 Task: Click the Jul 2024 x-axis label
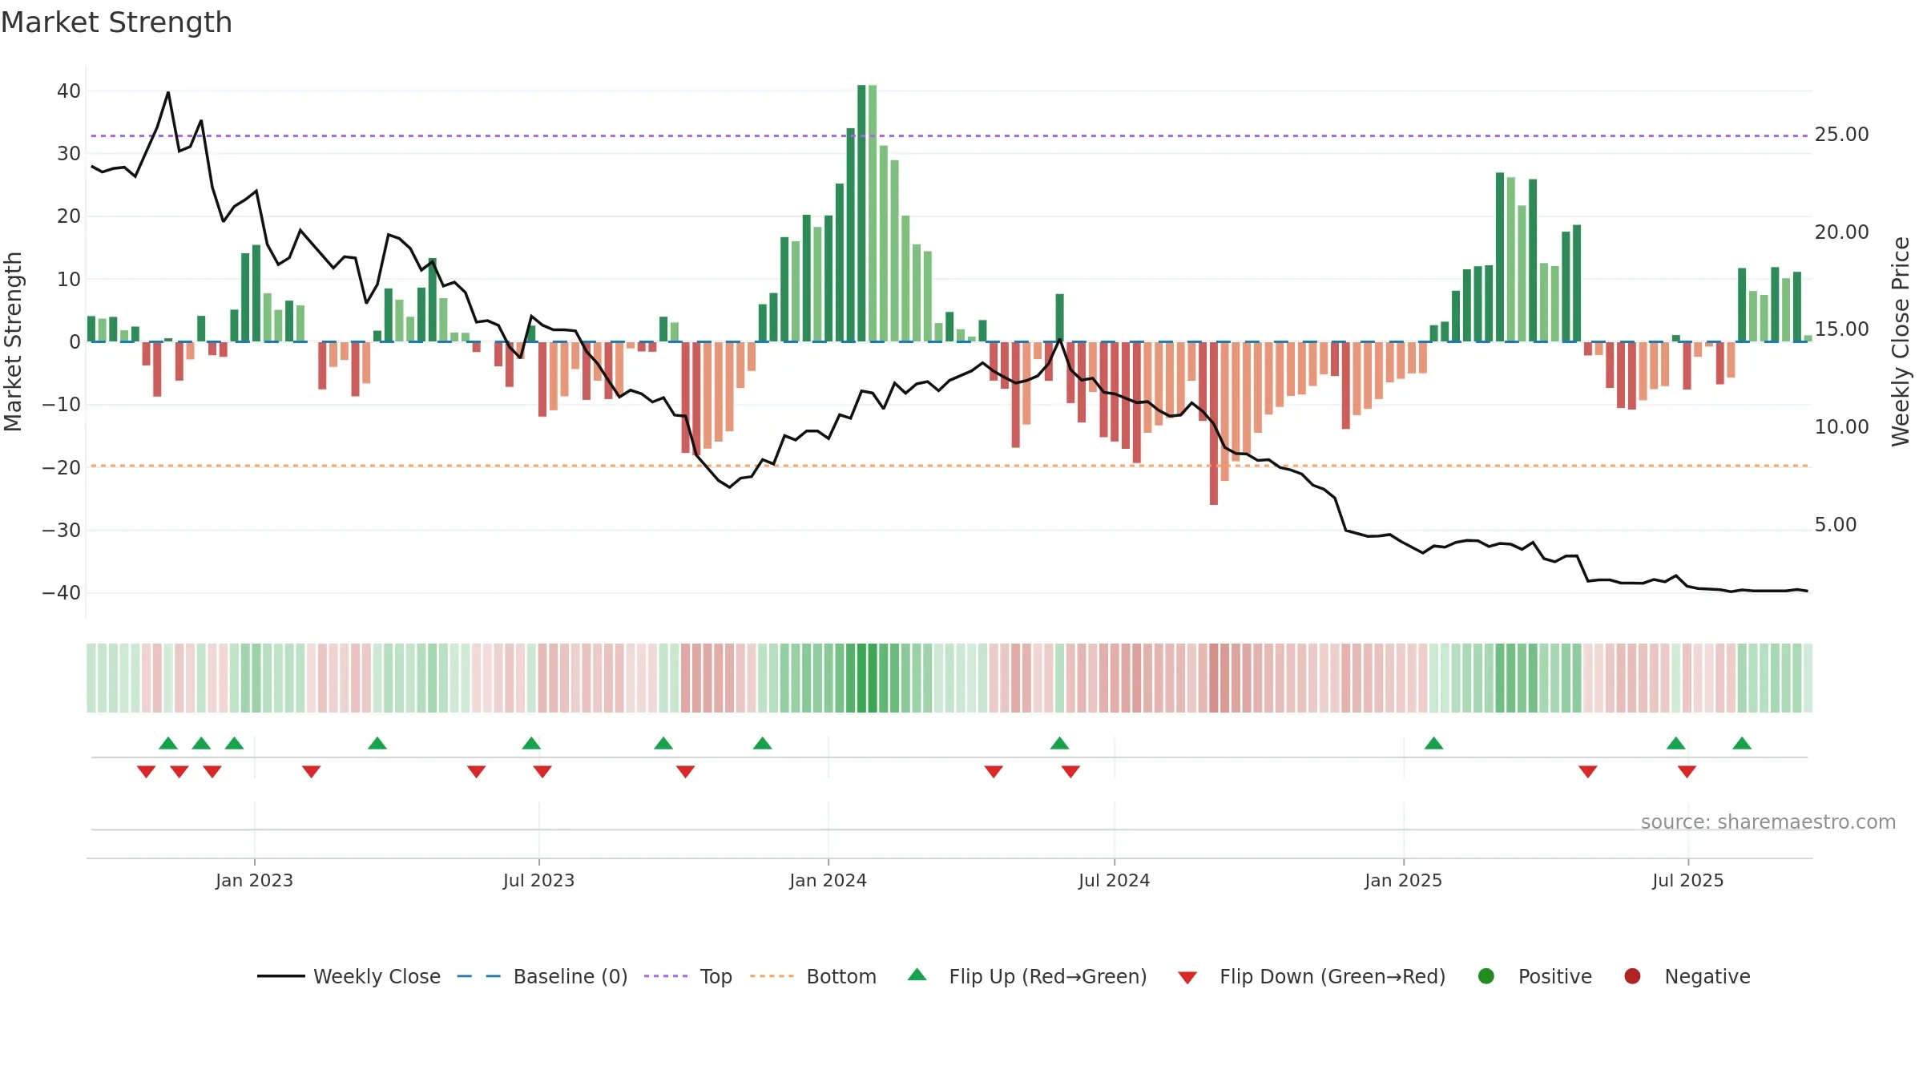[x=1114, y=880]
